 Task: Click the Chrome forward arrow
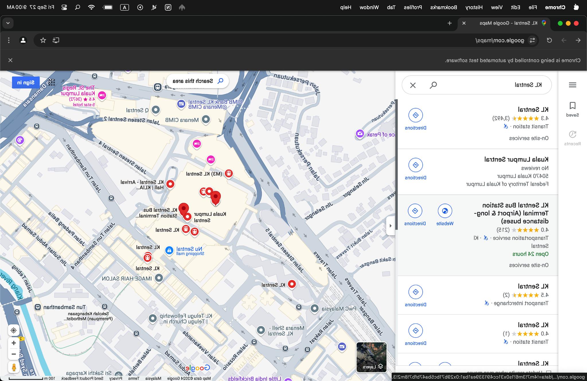point(564,40)
